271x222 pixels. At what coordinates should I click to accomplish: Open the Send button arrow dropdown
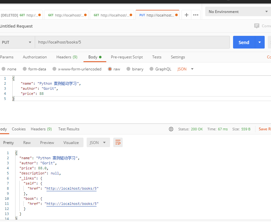point(260,42)
